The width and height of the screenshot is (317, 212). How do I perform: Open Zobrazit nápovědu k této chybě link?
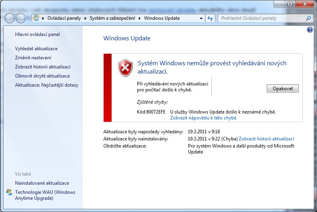203,118
